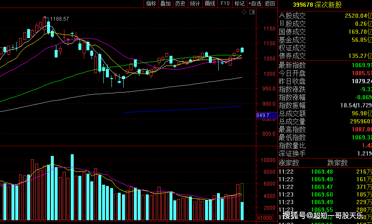Select the 权证成交 row label
Screen dimensions: 372x224
tap(292, 48)
